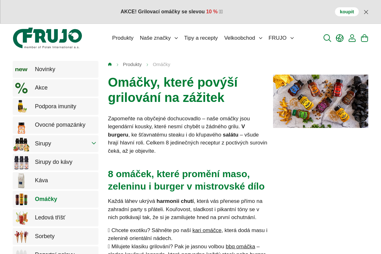
Task: Click the bottles icon for Sirupy do kávy
Action: click(21, 162)
